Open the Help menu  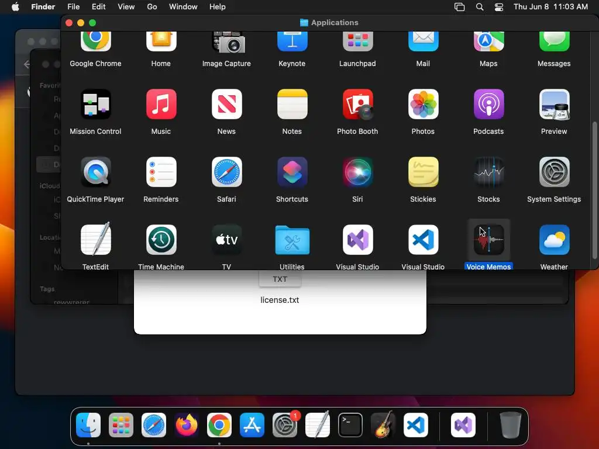(x=218, y=7)
